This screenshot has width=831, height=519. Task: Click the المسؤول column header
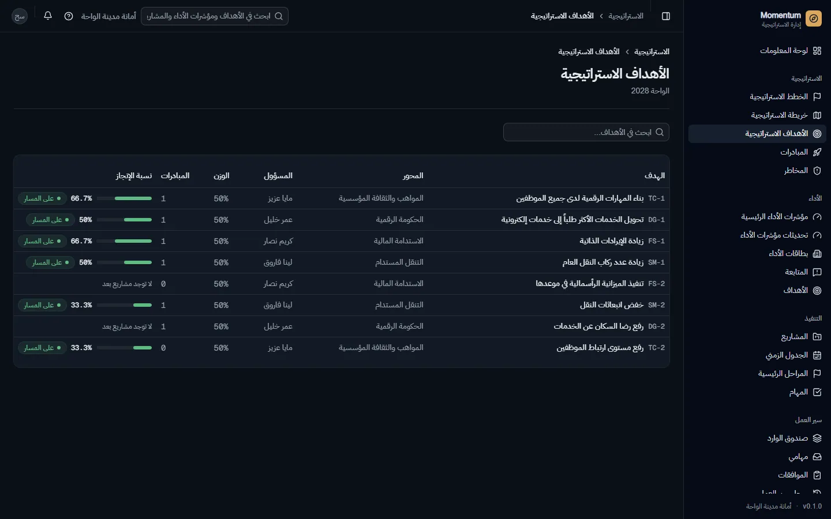tap(278, 176)
